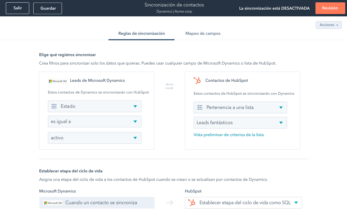Click the two-way sync arrows between the cards

[x=169, y=86]
